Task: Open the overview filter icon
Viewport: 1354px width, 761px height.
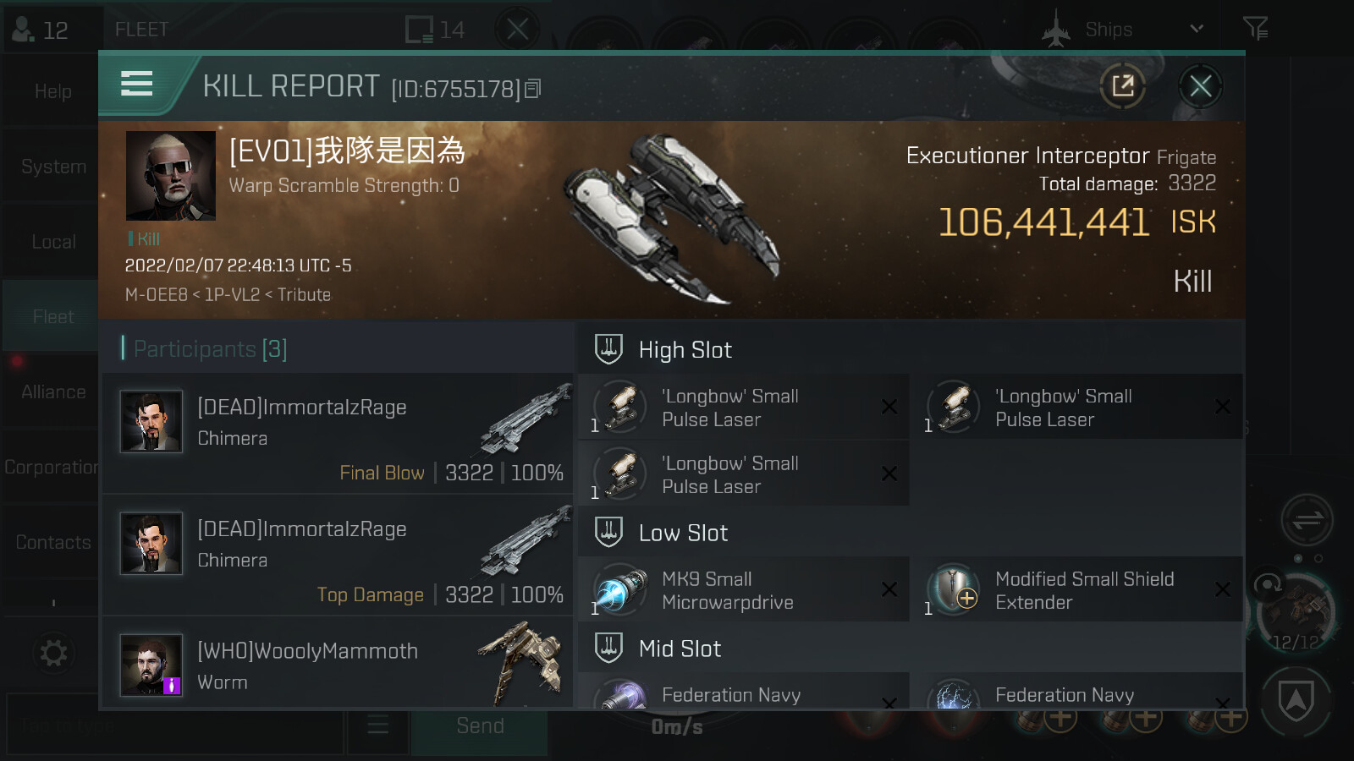Action: [x=1255, y=29]
